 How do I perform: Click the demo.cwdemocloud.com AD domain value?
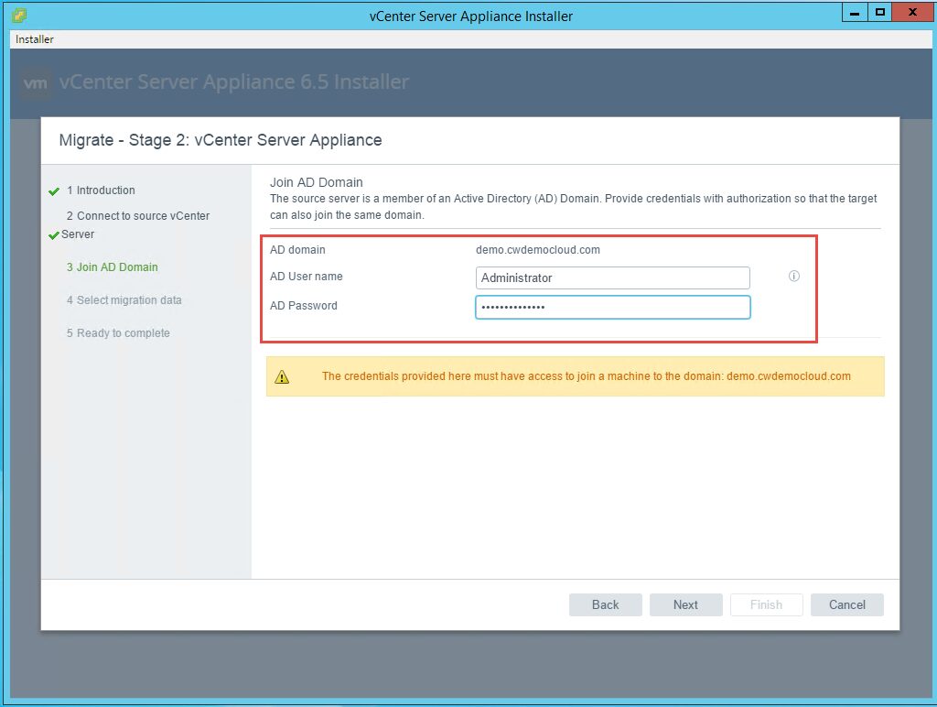pos(538,250)
